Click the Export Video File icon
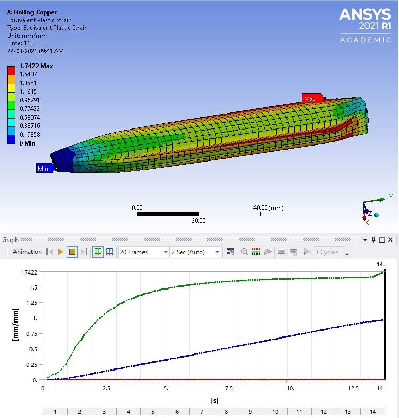 [x=230, y=252]
